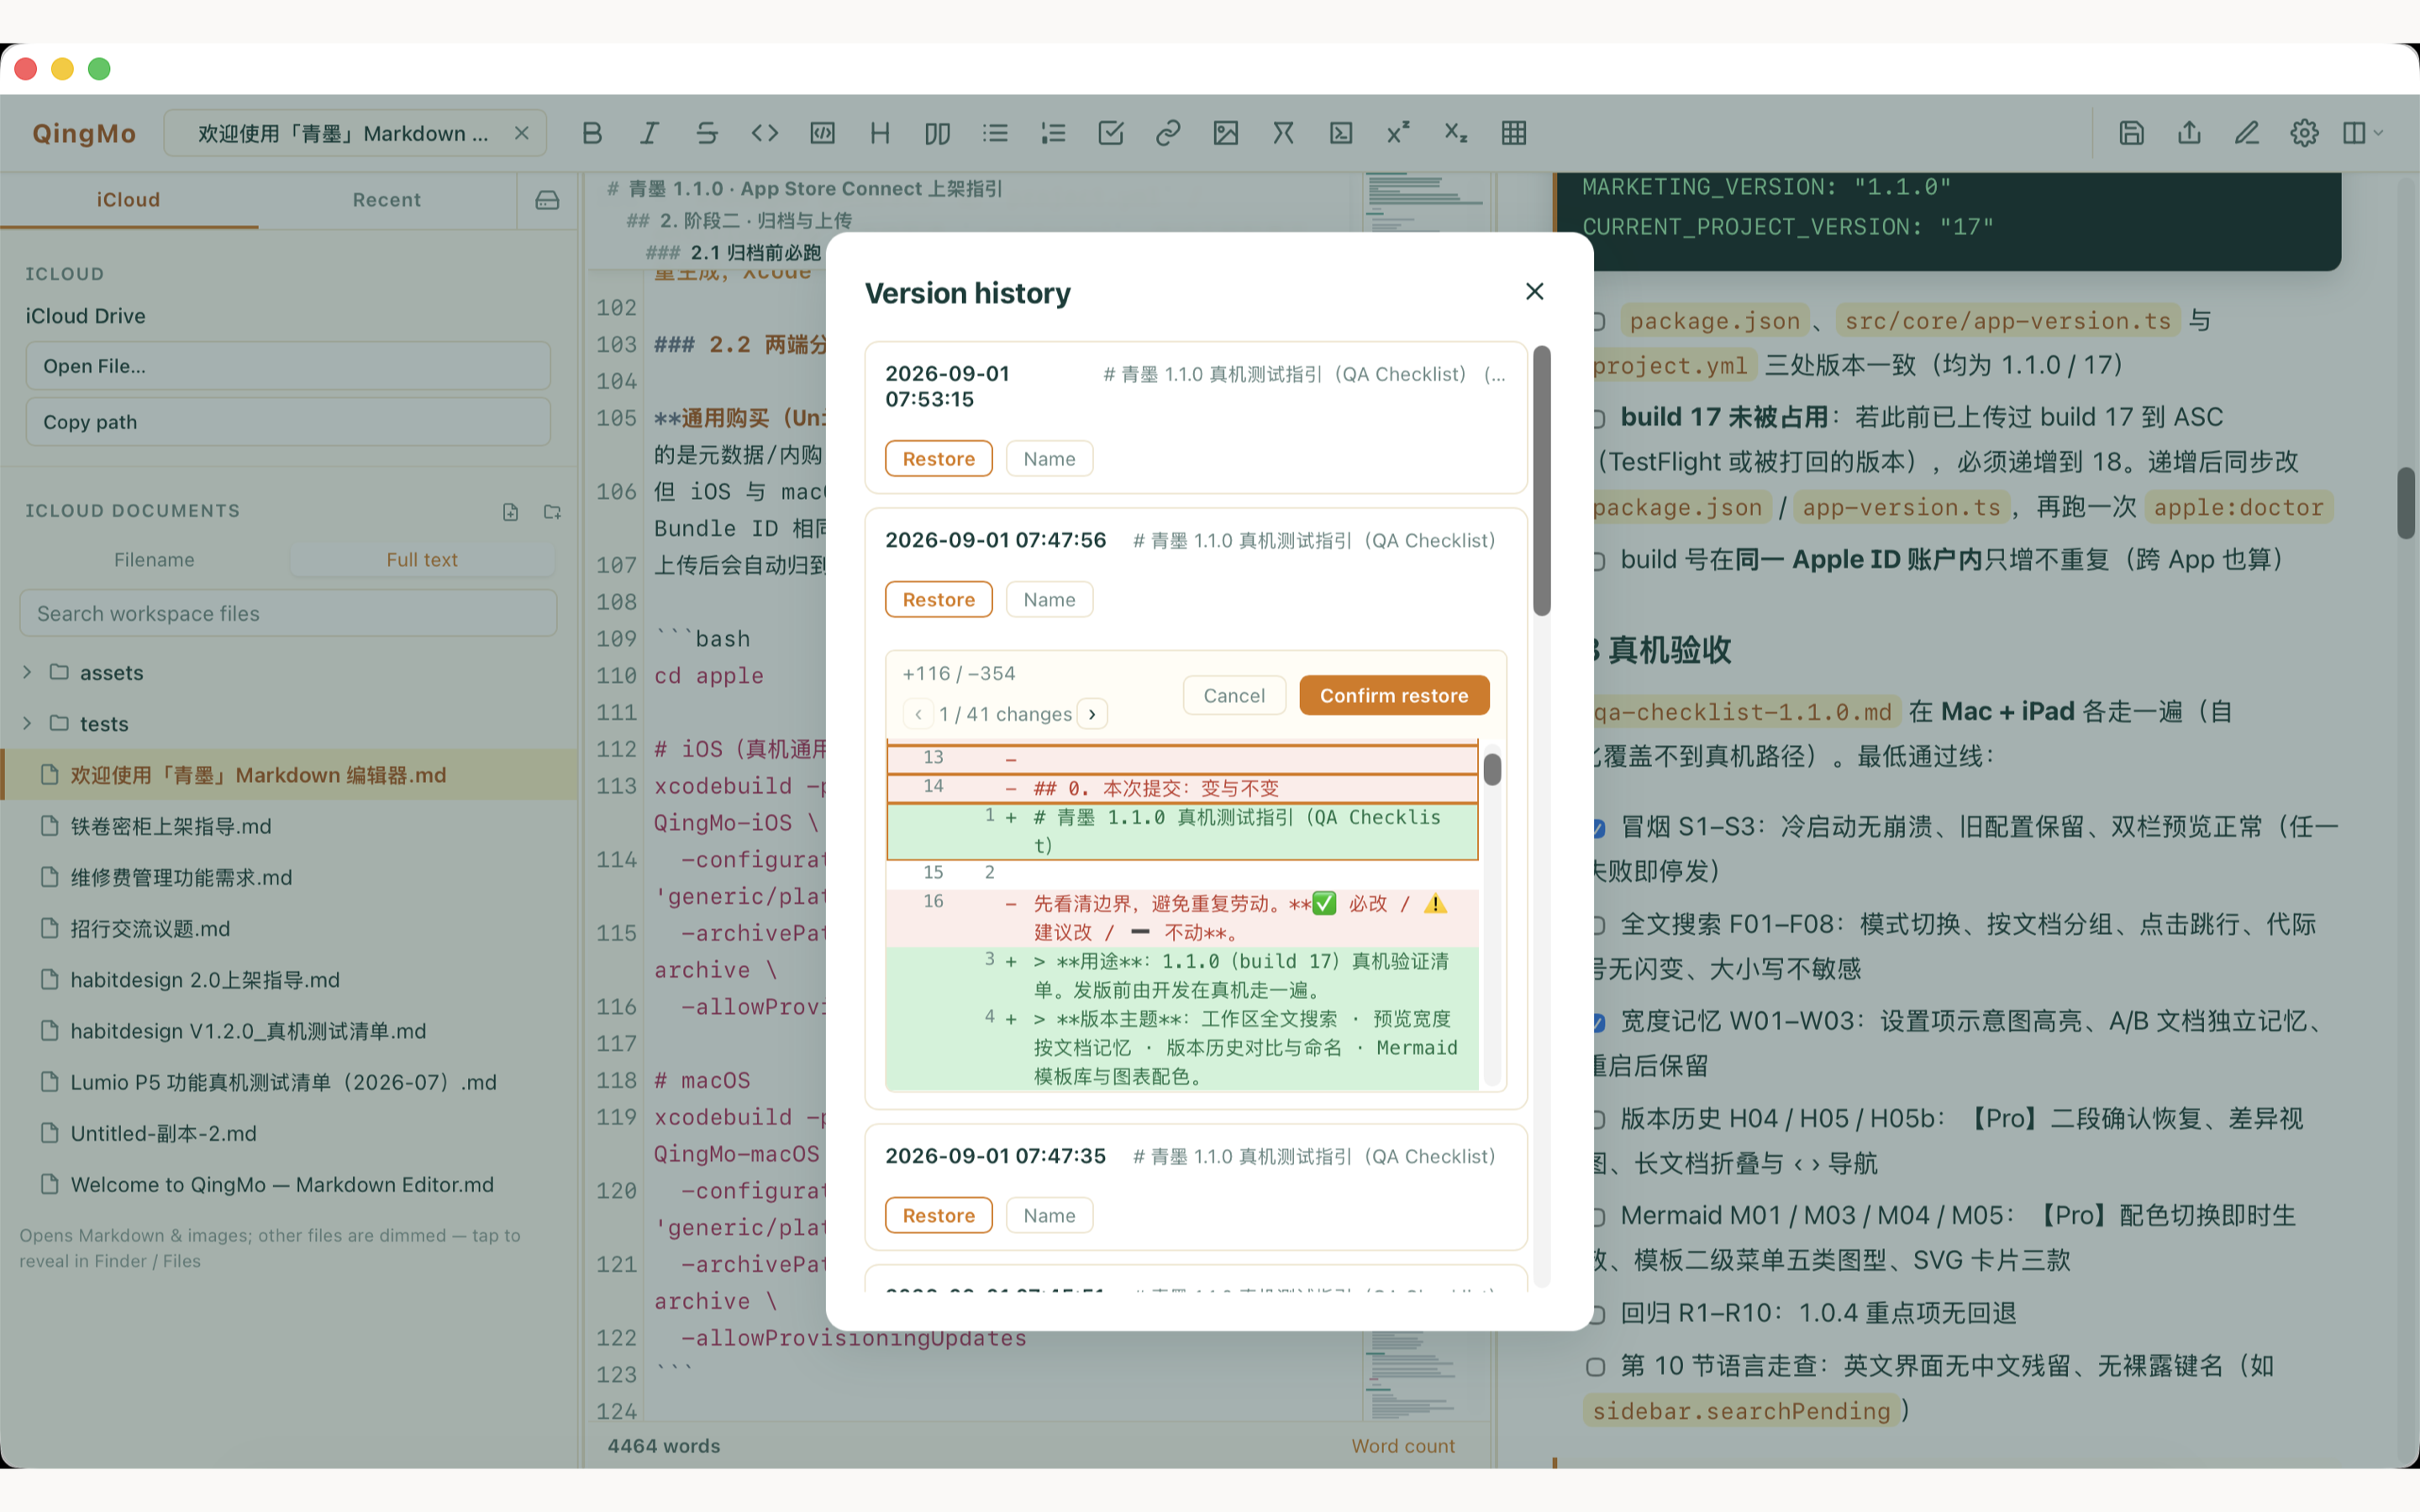Open the layout view dropdown
This screenshot has height=1512, width=2420.
[2363, 133]
